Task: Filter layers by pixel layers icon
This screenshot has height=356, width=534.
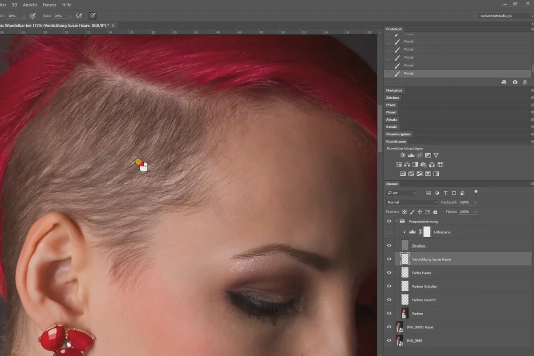Action: (x=429, y=193)
